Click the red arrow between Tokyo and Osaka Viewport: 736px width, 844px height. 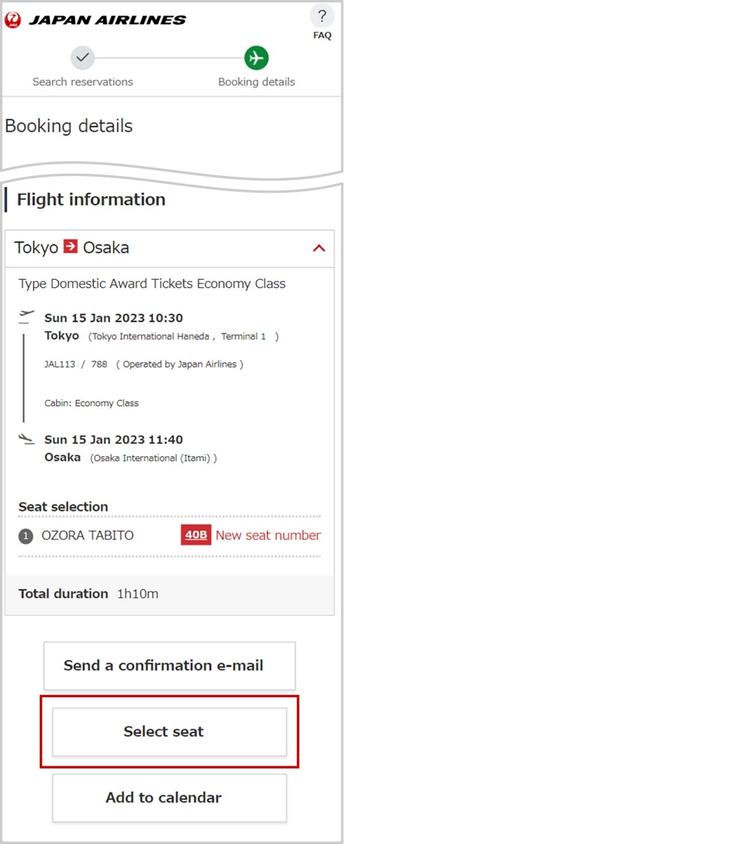coord(71,246)
